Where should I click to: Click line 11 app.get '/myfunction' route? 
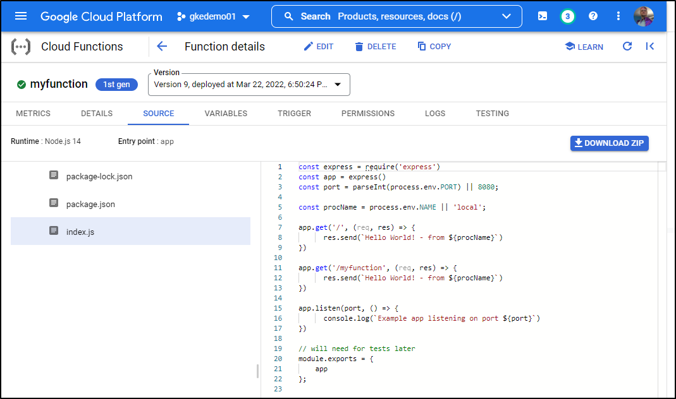(378, 268)
